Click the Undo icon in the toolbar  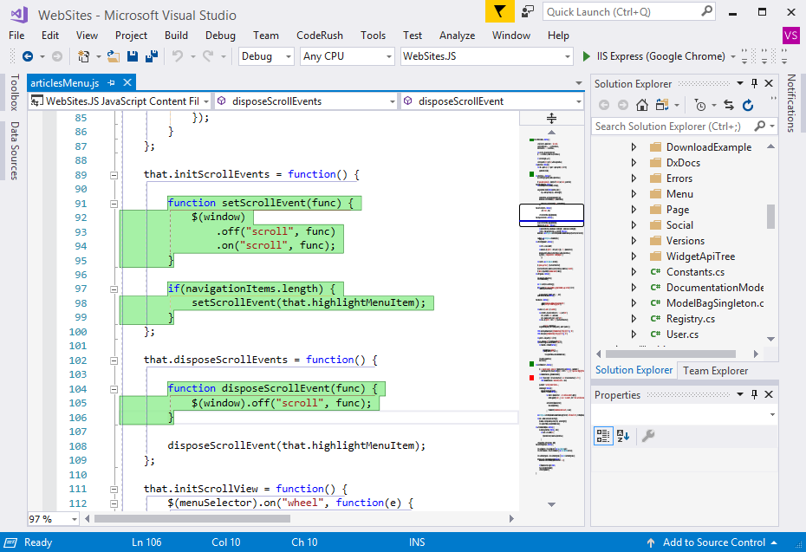[x=177, y=55]
